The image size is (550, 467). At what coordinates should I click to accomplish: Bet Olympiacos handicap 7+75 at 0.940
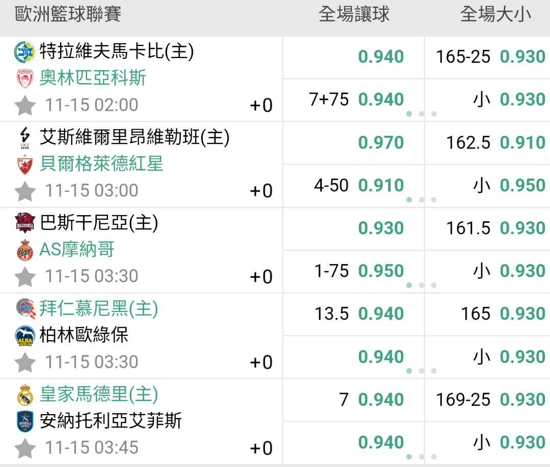tap(355, 99)
